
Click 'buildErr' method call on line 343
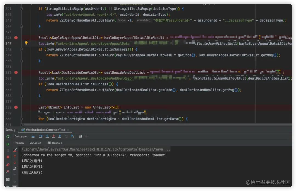106,20
